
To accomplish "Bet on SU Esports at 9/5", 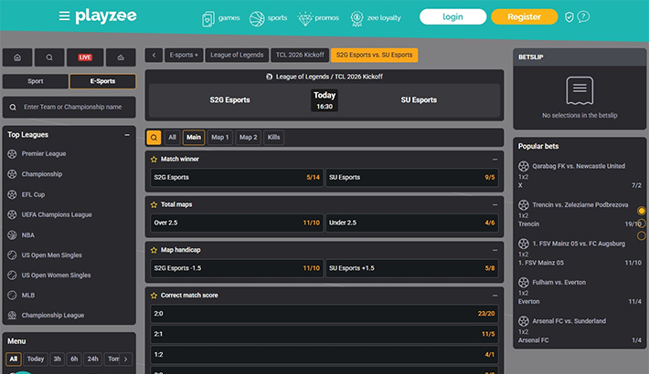I will pyautogui.click(x=412, y=177).
